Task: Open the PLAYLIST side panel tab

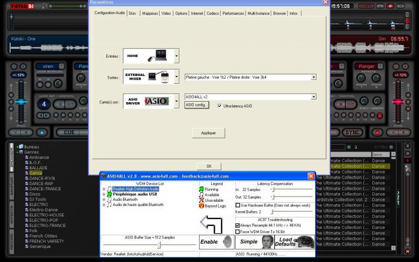Action: point(398,198)
